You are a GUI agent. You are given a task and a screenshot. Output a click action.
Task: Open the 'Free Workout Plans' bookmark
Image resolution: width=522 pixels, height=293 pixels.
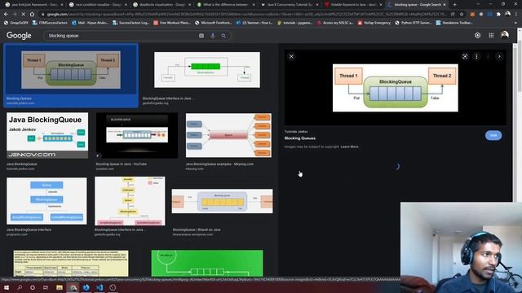pyautogui.click(x=171, y=23)
